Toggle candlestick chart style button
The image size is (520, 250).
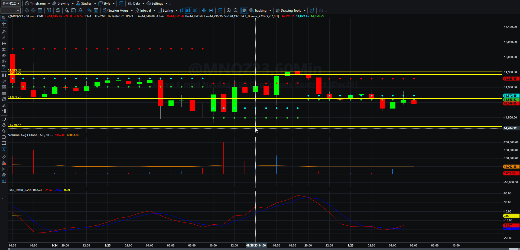188,11
